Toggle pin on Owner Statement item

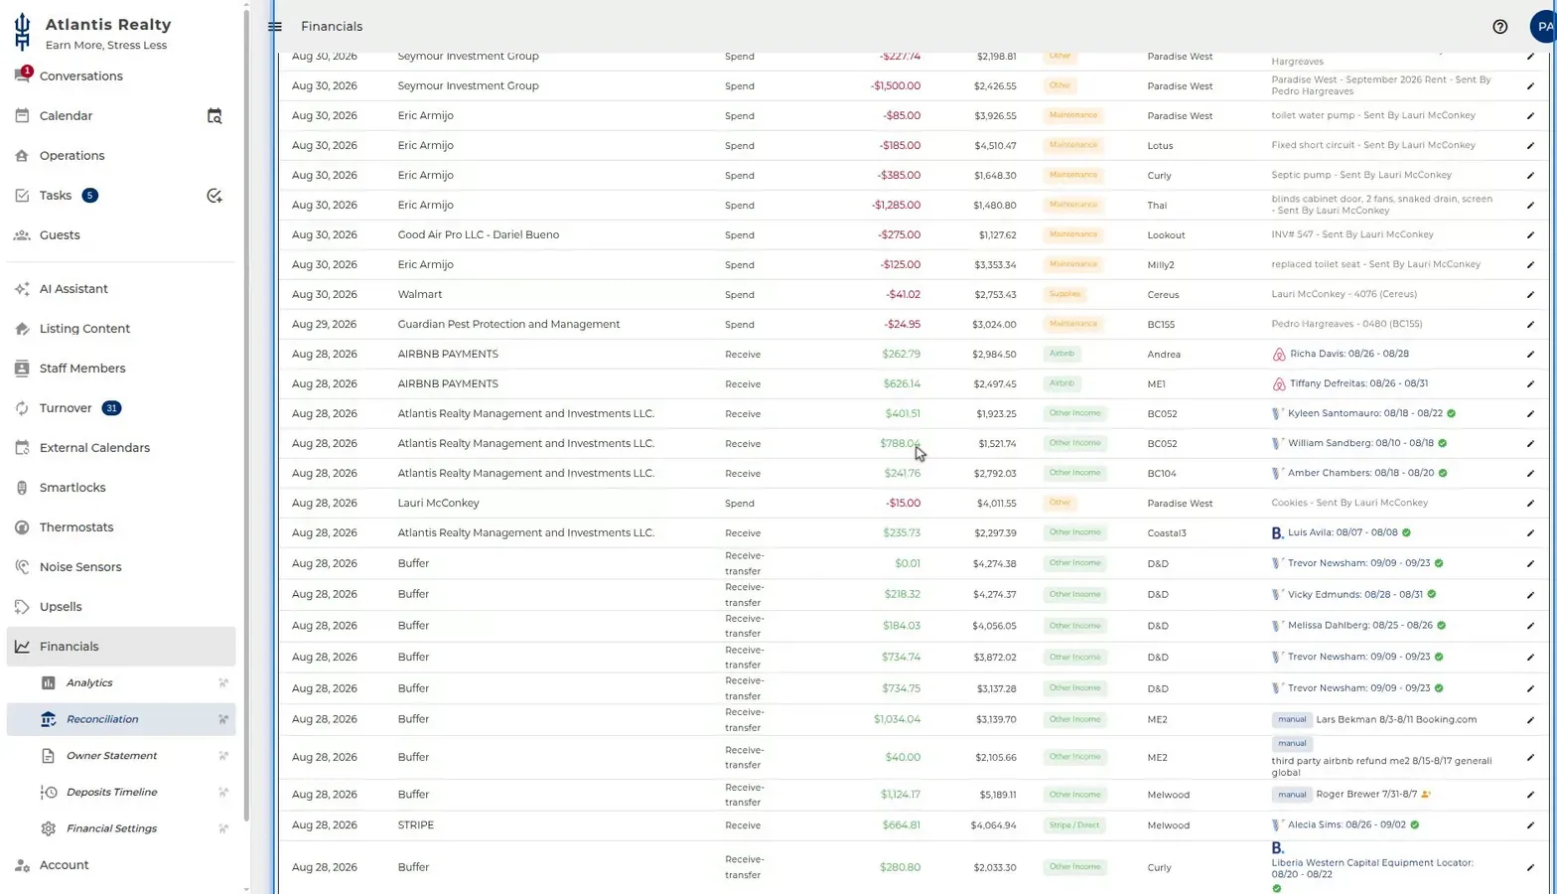pos(223,756)
